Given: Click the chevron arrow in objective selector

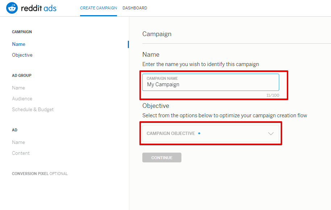Looking at the screenshot, I should click(271, 134).
